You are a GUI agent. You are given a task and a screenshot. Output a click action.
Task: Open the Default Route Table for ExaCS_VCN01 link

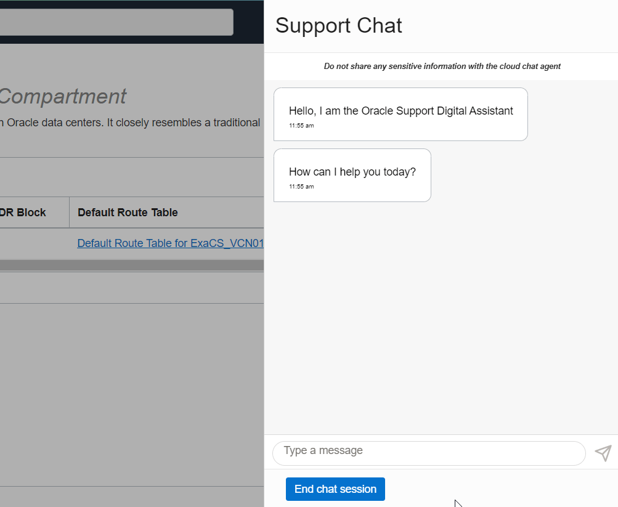point(170,243)
